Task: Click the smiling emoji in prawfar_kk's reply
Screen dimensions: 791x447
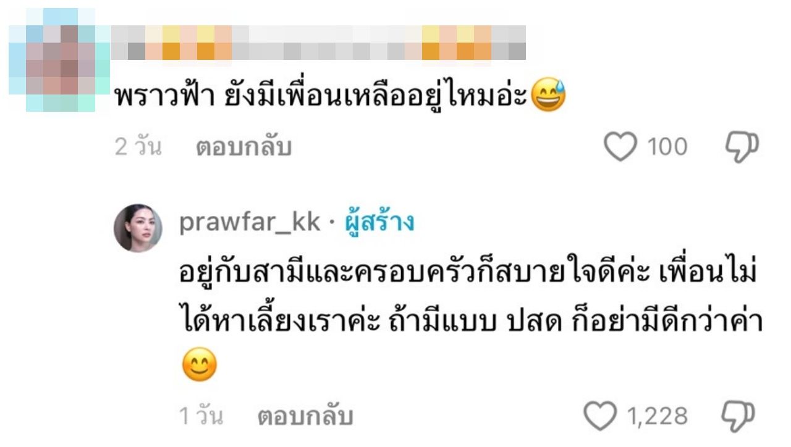Action: point(200,364)
